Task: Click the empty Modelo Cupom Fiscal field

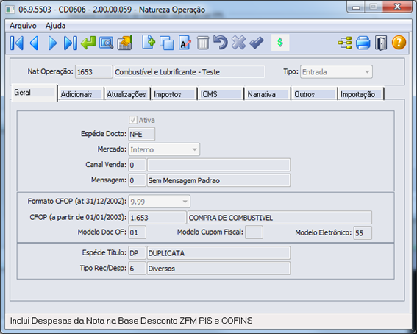Action: pyautogui.click(x=254, y=232)
